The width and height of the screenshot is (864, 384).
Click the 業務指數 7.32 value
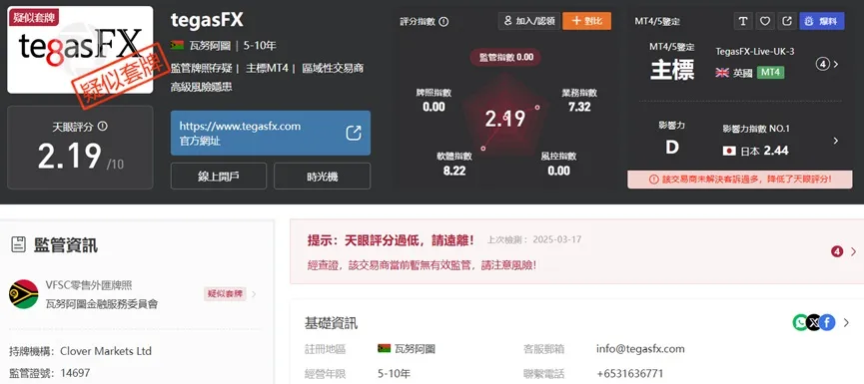579,107
